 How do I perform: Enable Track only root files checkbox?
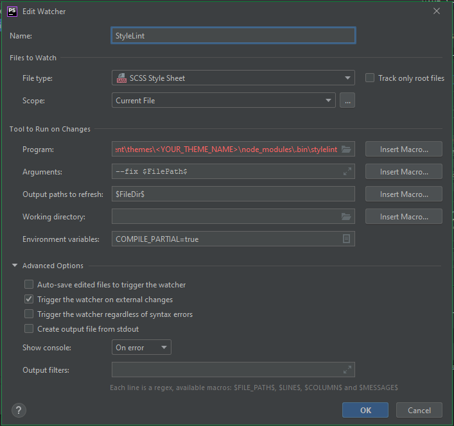click(x=369, y=78)
